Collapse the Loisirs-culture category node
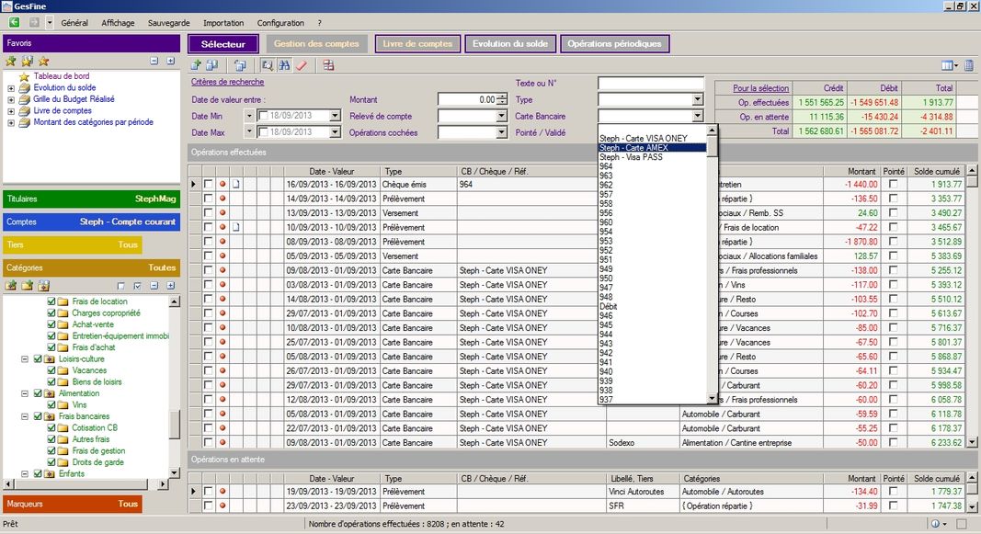This screenshot has height=534, width=981. 25,359
